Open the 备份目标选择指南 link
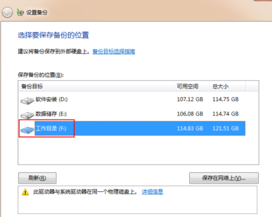The image size is (272, 217). coord(114,51)
